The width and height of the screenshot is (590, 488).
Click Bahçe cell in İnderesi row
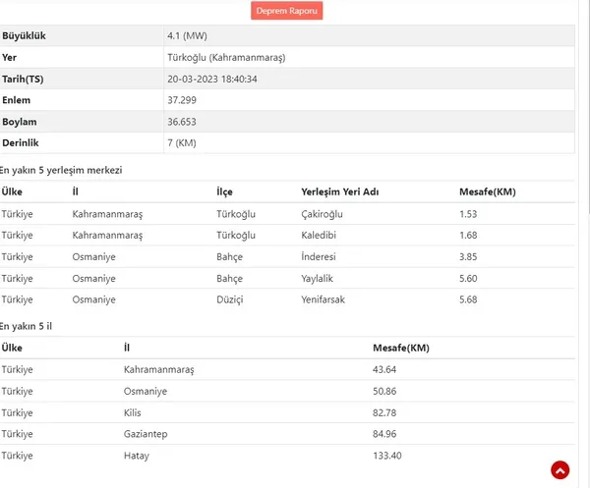(229, 257)
